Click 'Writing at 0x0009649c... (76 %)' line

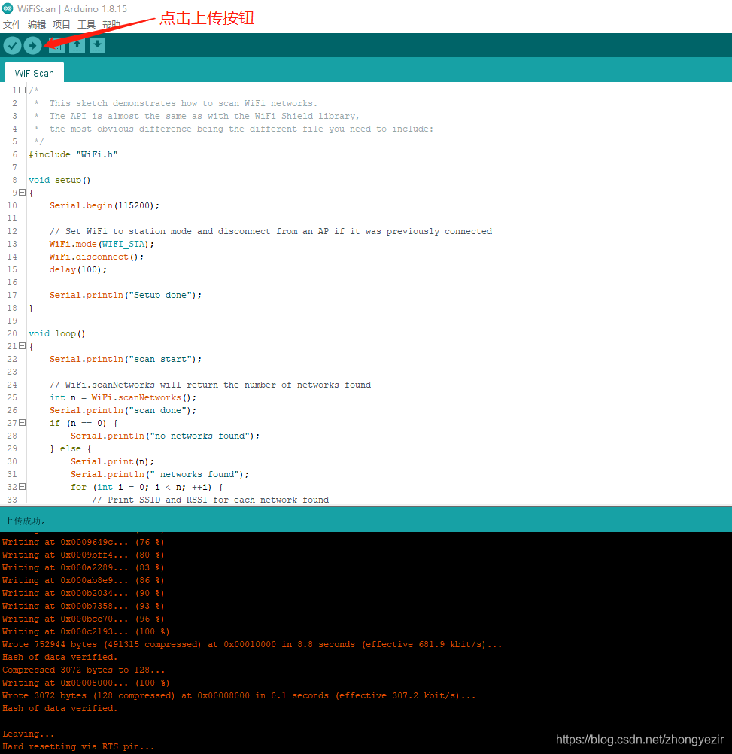[x=84, y=542]
